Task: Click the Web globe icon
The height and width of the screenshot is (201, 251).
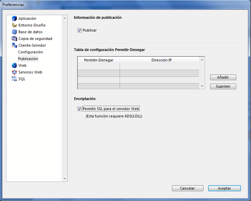Action: pos(14,65)
